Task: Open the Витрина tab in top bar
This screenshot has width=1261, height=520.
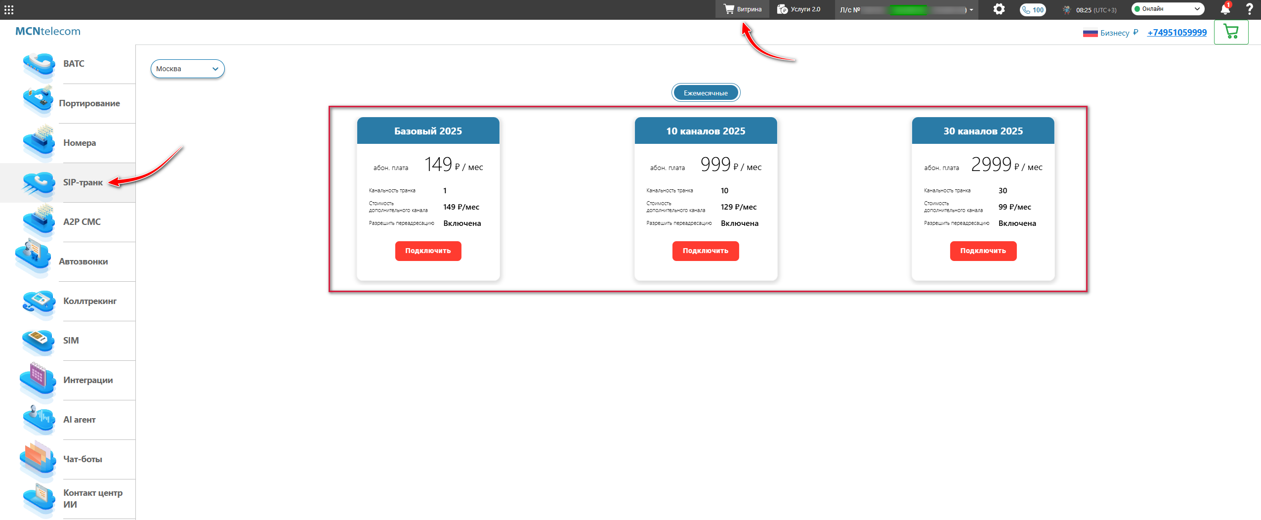Action: tap(742, 9)
